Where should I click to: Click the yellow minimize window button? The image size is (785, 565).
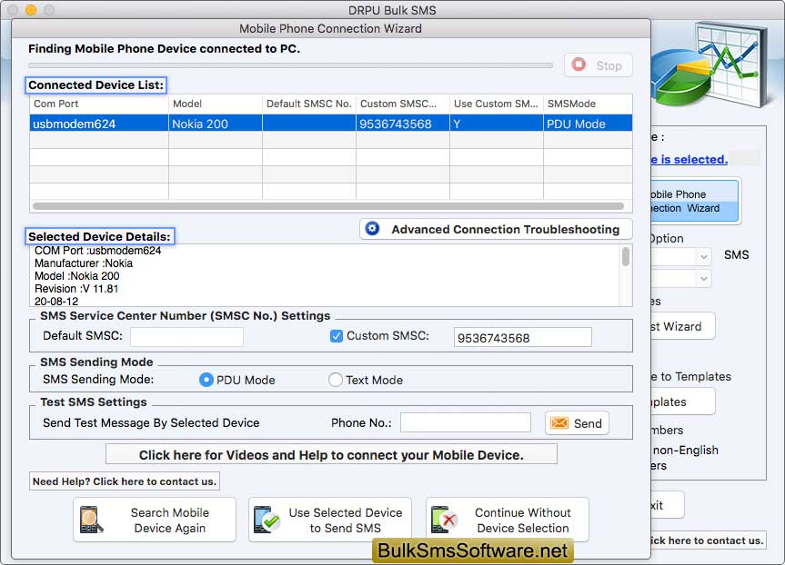31,9
